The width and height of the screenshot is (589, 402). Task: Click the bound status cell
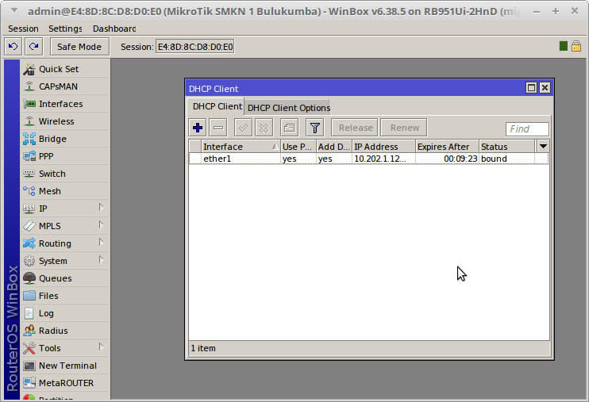tap(506, 159)
